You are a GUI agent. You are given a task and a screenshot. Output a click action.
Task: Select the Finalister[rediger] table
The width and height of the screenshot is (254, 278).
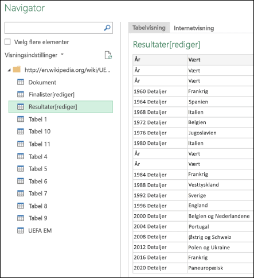(x=52, y=94)
